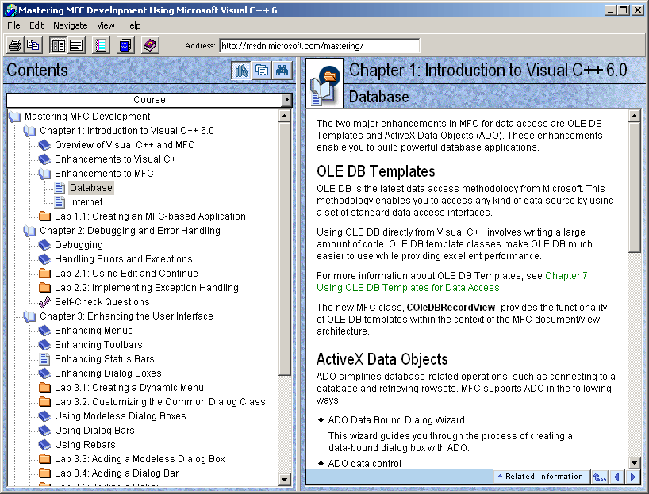
Task: Select the Contents books tab icon
Action: 241,71
